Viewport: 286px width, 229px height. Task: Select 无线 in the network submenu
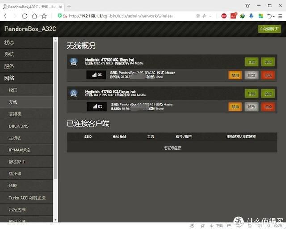click(26, 102)
